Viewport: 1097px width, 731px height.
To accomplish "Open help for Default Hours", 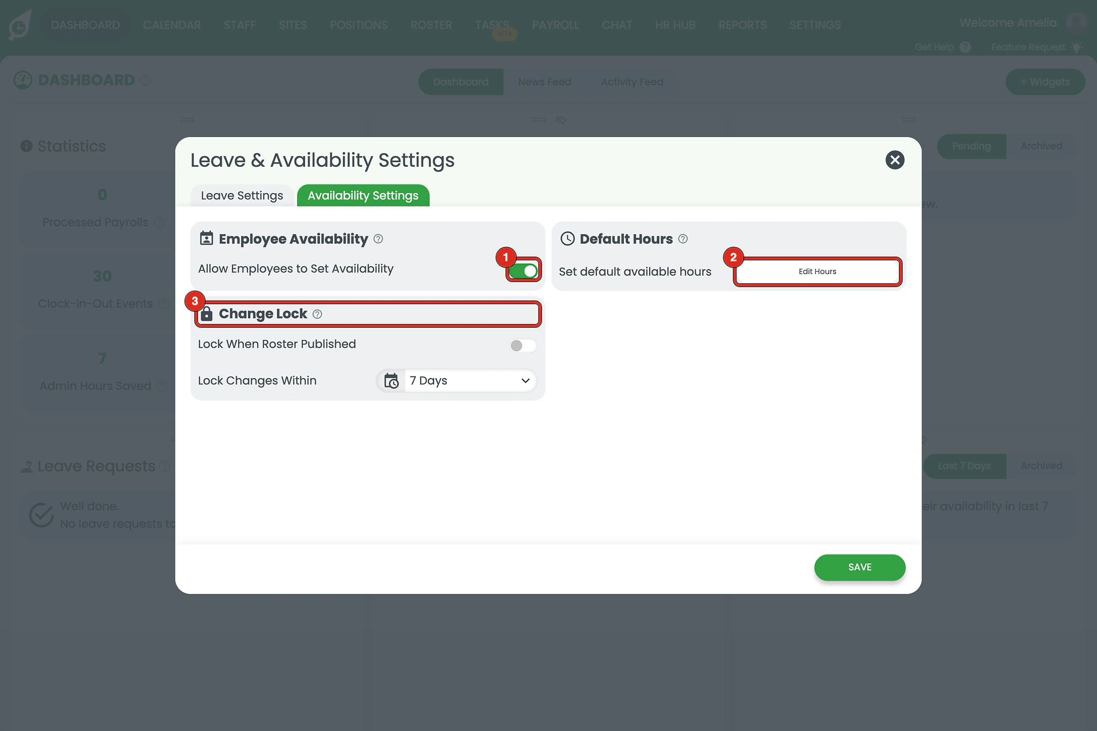I will pyautogui.click(x=683, y=239).
